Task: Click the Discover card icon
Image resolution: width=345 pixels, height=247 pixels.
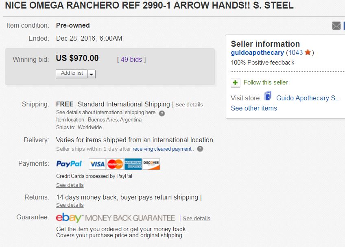Action: tap(151, 164)
